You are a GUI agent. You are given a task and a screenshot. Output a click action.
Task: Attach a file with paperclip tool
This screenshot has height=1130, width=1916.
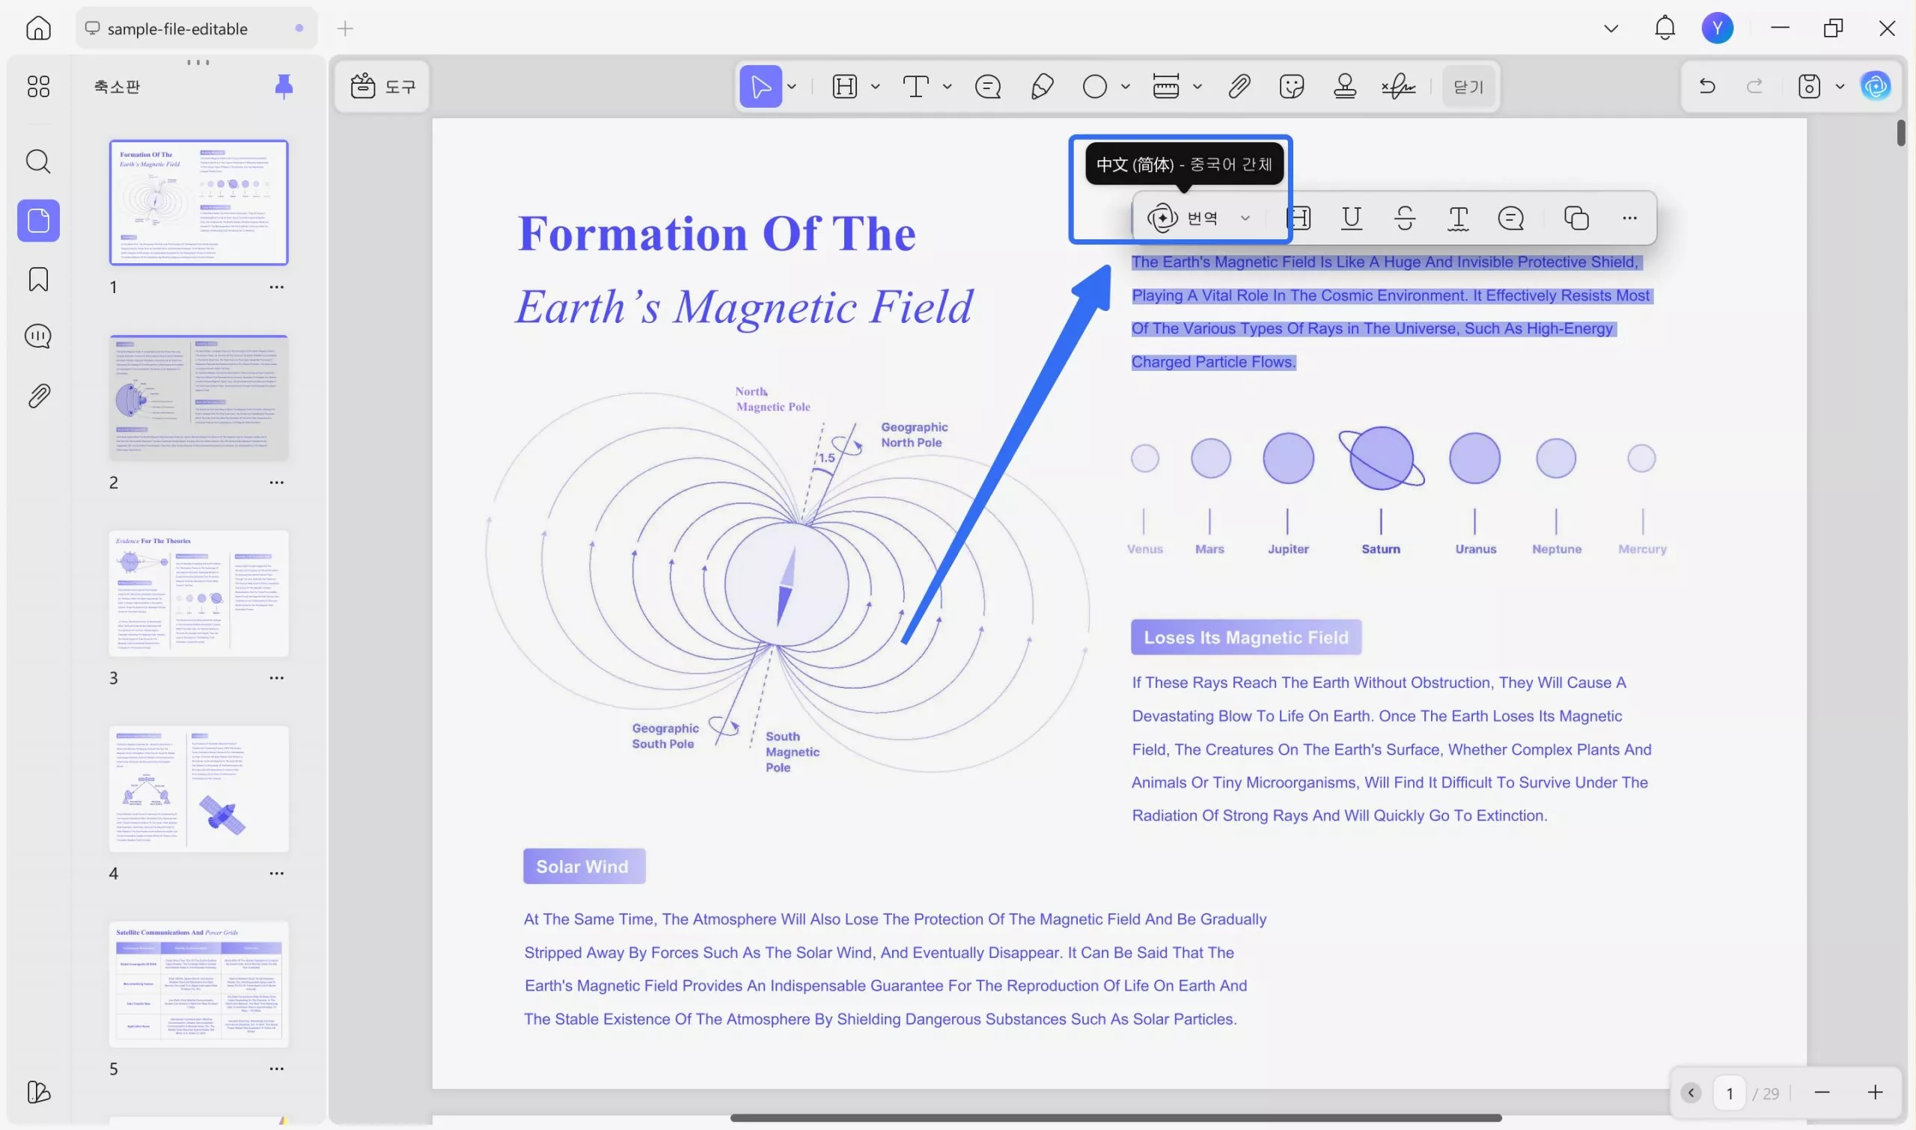[x=1239, y=86]
